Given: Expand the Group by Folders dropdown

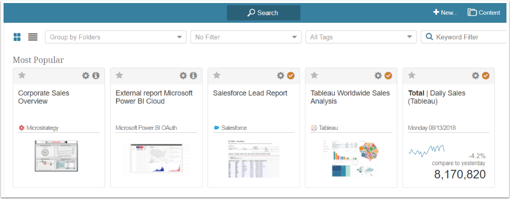Looking at the screenshot, I should 116,37.
